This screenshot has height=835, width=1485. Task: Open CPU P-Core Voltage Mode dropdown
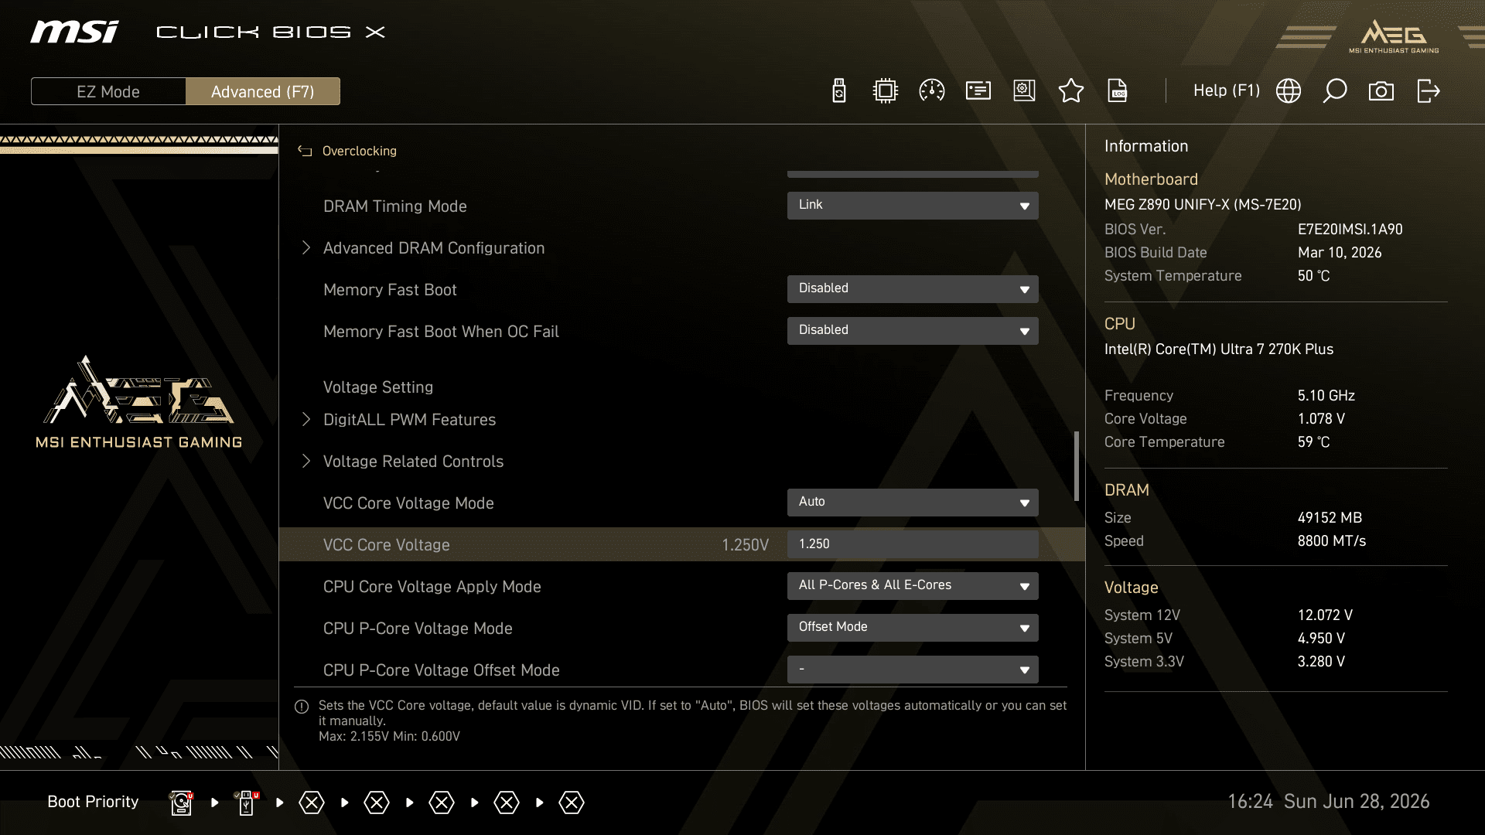coord(913,628)
